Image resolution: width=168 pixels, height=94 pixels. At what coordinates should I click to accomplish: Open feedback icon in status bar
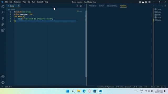click(x=158, y=87)
